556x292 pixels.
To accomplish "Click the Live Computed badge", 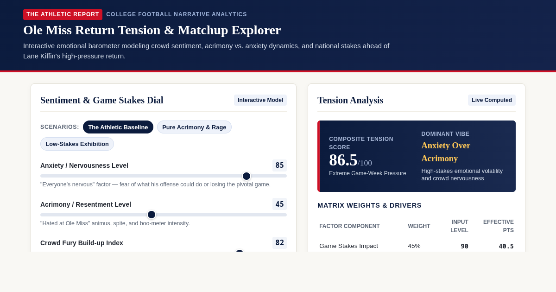I will pyautogui.click(x=492, y=100).
